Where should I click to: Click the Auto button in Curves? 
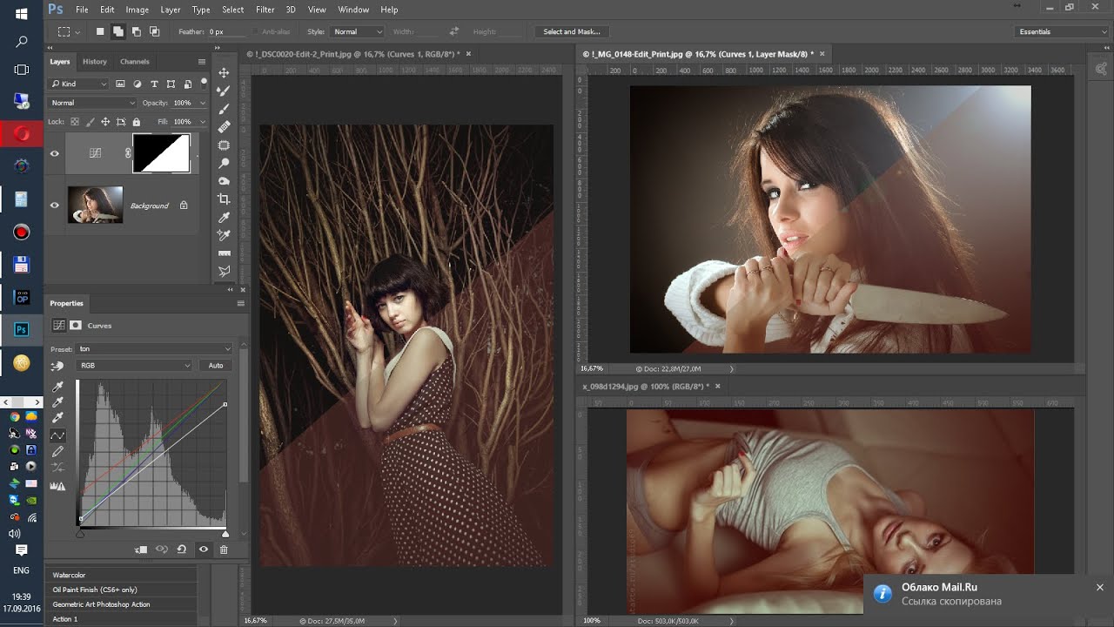point(216,366)
